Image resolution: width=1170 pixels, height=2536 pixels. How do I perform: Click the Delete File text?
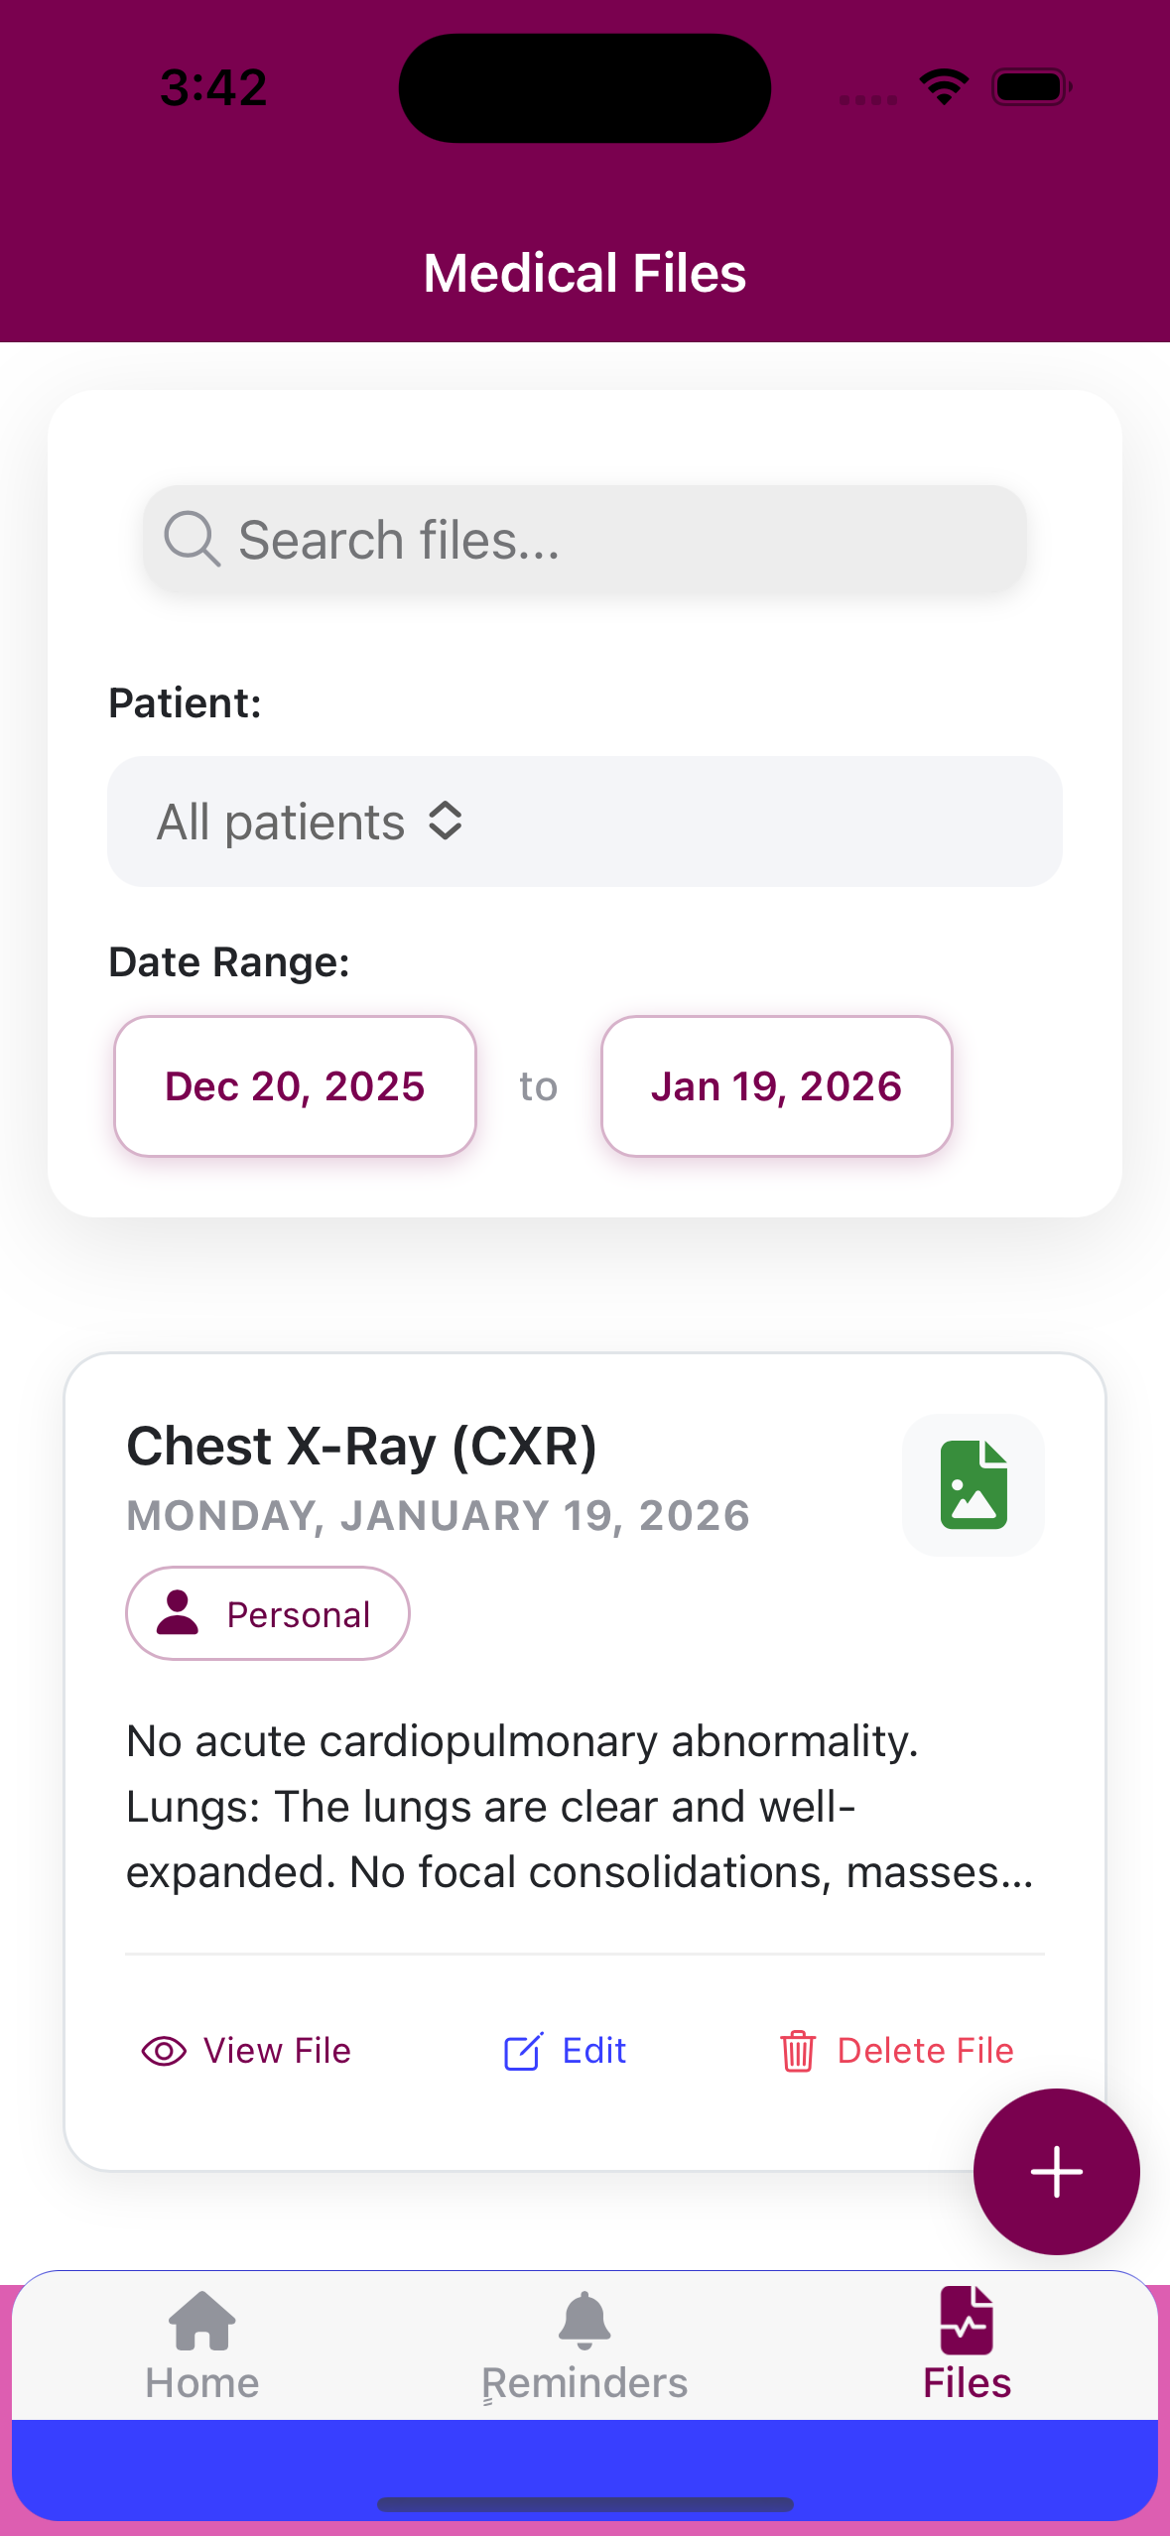(925, 2051)
